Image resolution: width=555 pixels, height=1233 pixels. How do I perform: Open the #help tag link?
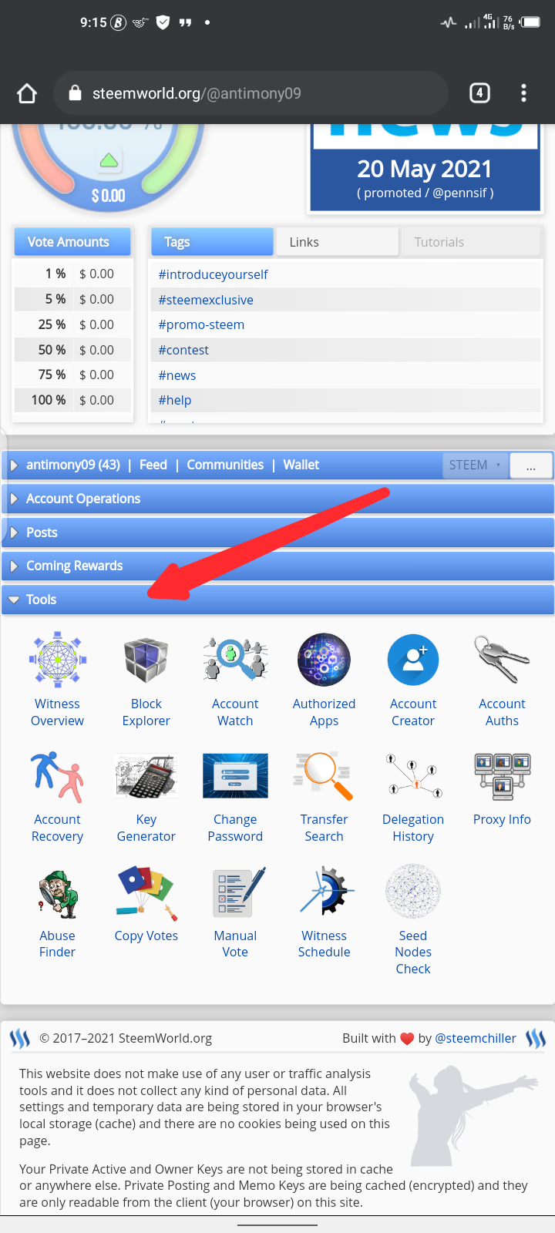coord(175,400)
